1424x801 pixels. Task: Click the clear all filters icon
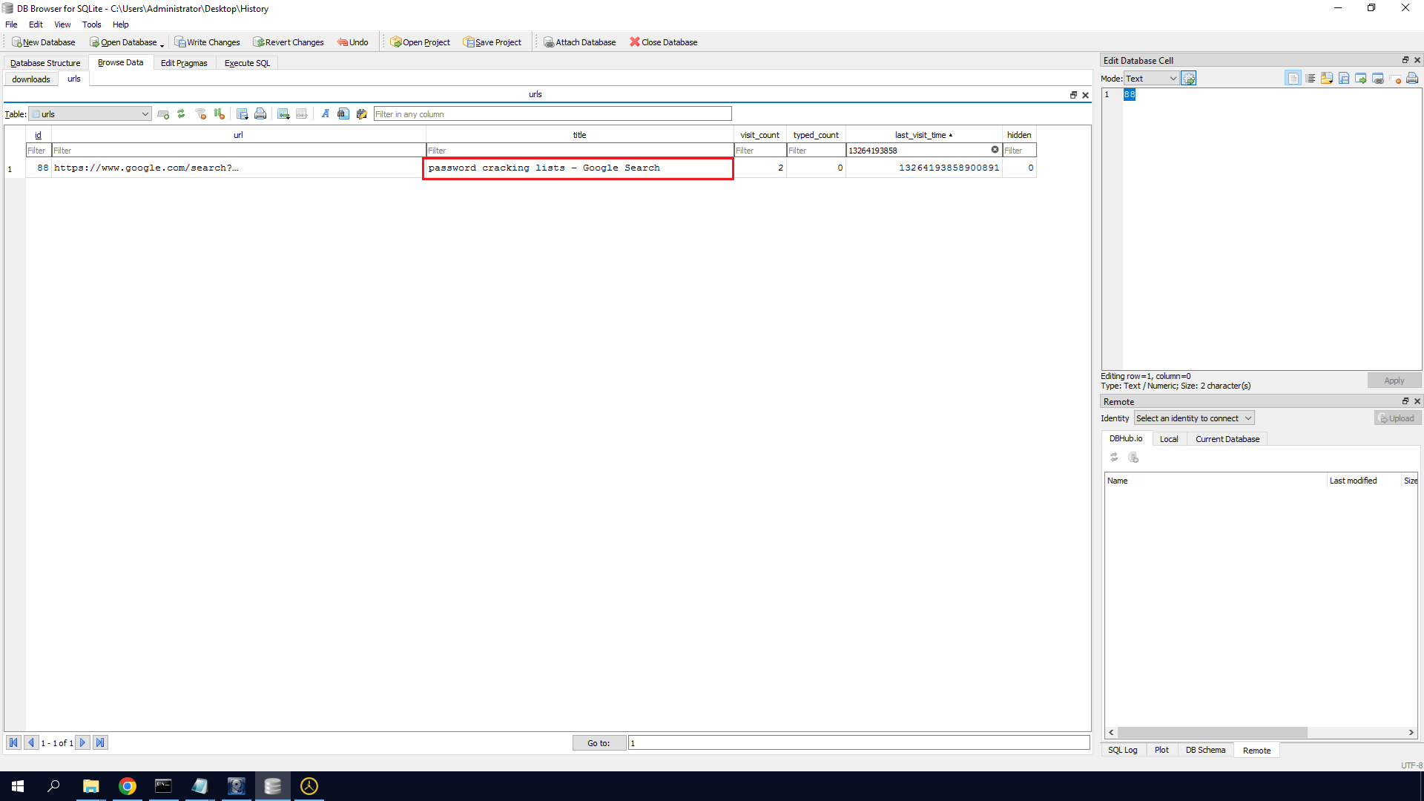pyautogui.click(x=200, y=114)
